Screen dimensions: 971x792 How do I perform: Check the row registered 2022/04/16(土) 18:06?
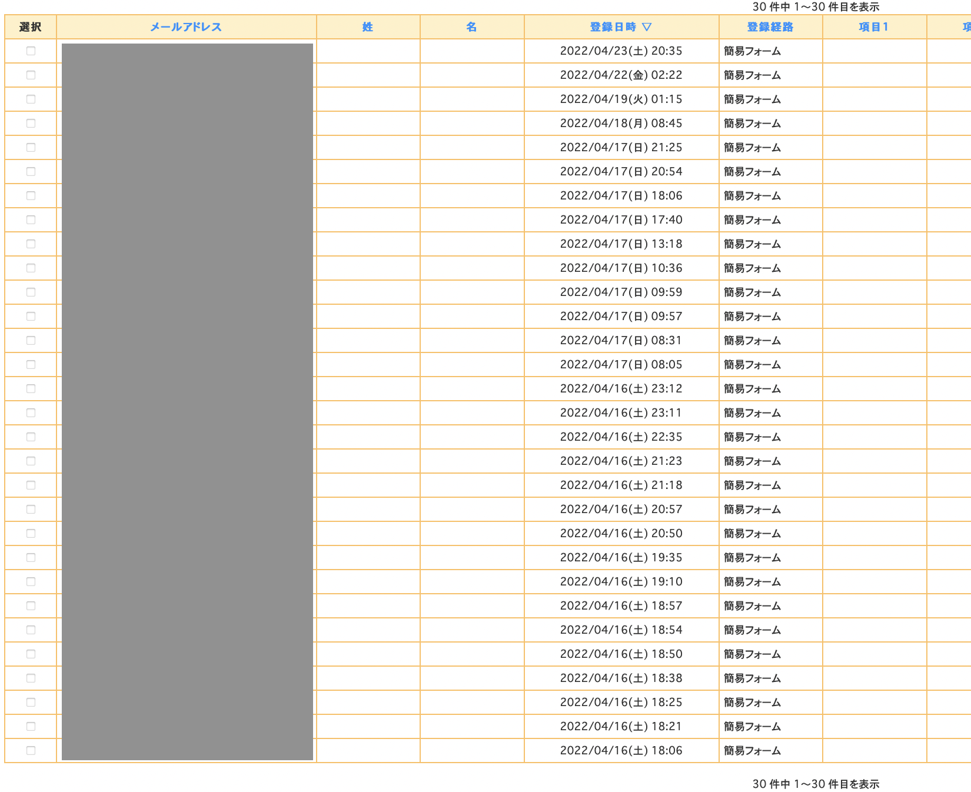(x=31, y=751)
